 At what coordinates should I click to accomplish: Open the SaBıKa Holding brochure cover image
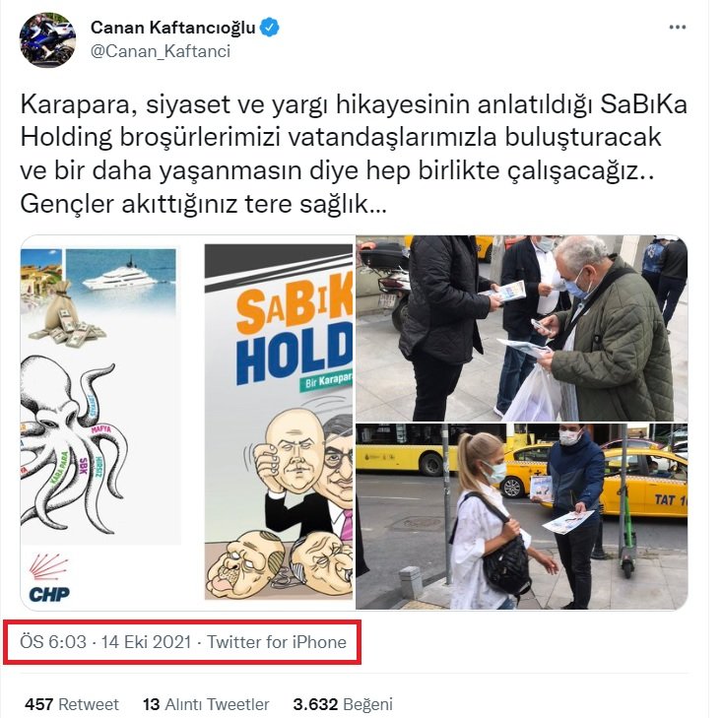coord(279,422)
